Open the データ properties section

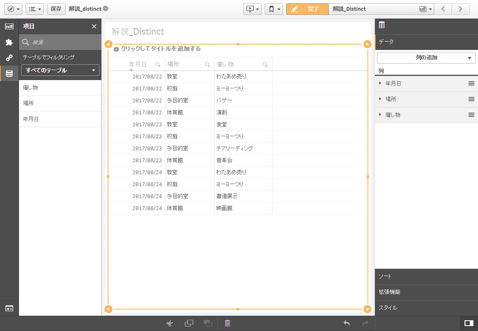click(426, 42)
